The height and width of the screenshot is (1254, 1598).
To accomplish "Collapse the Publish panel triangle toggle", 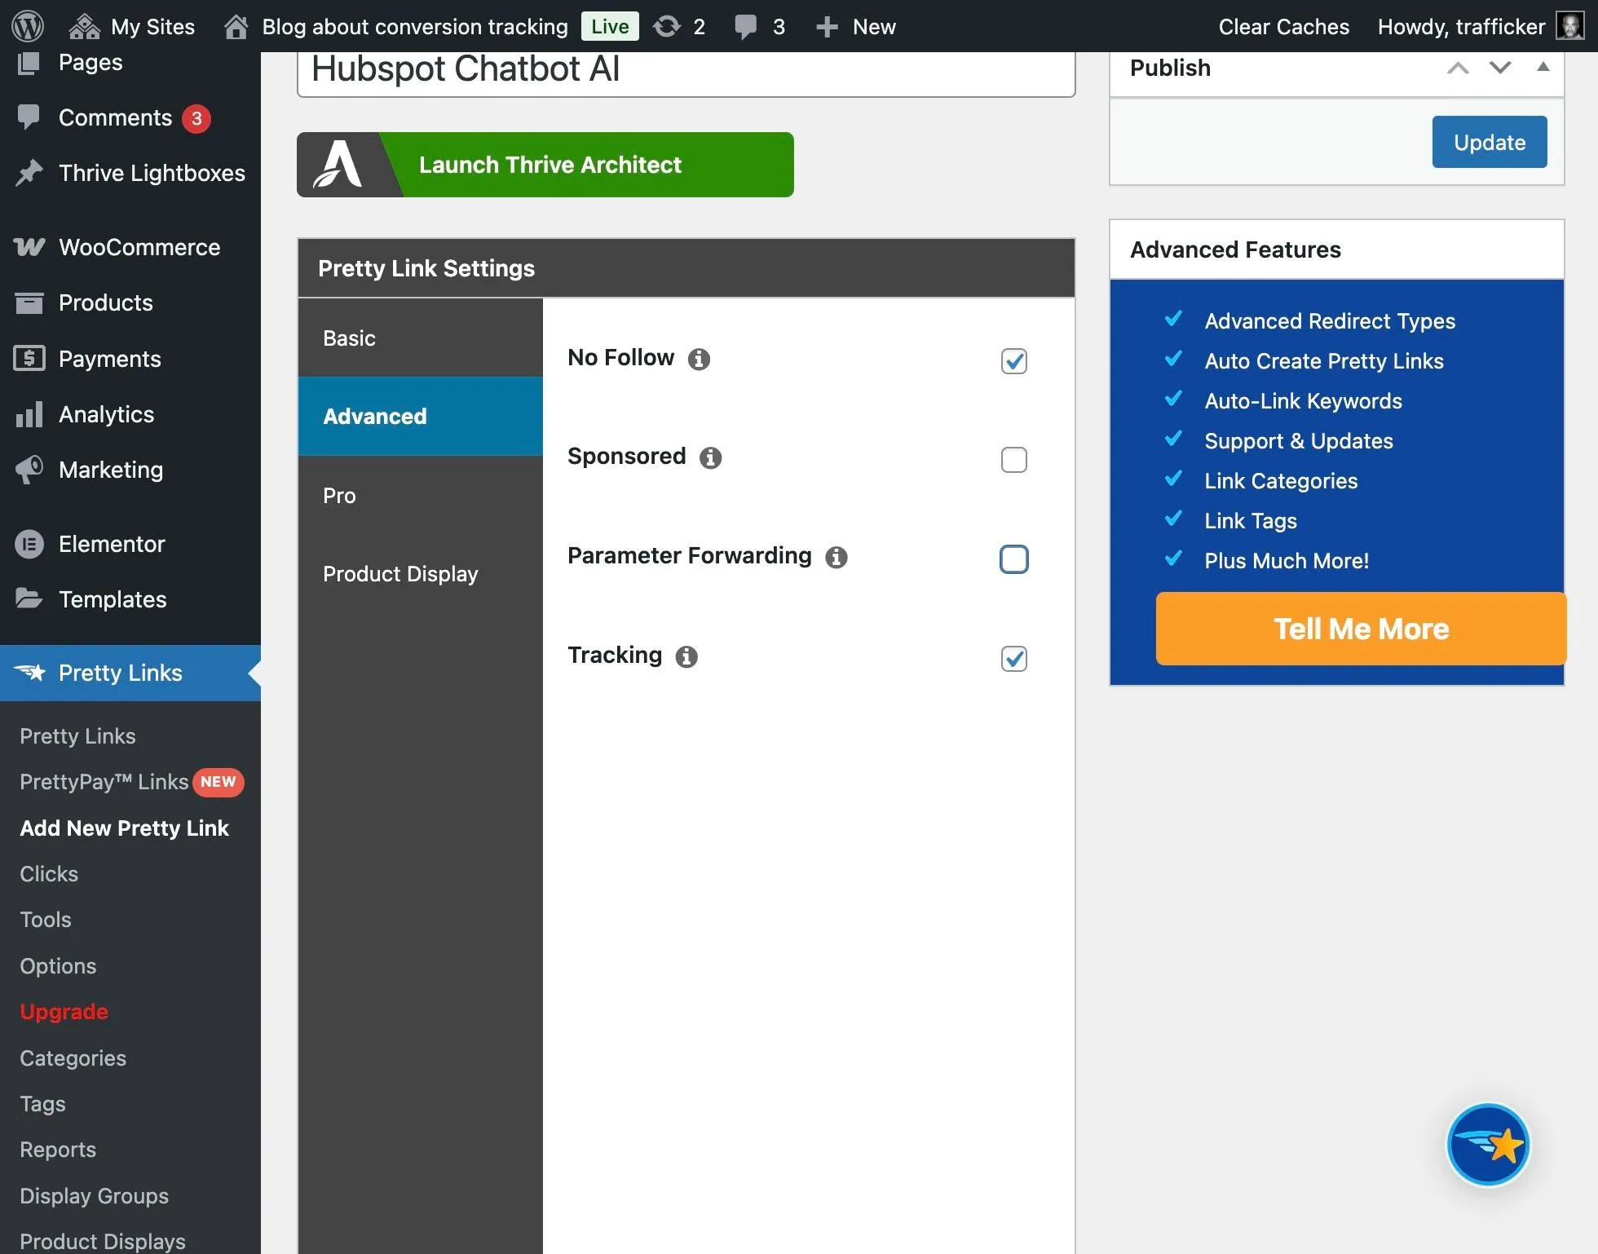I will 1543,67.
